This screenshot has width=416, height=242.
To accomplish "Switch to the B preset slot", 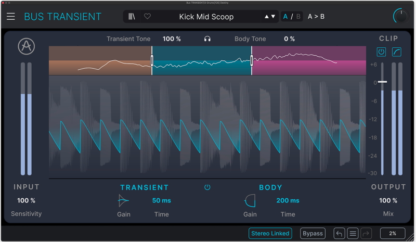I will point(298,17).
